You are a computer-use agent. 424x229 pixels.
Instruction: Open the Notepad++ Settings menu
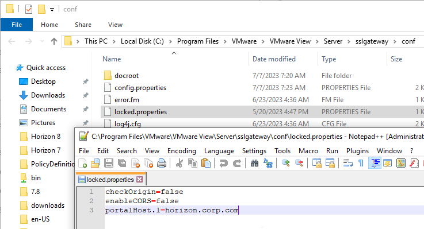254,151
